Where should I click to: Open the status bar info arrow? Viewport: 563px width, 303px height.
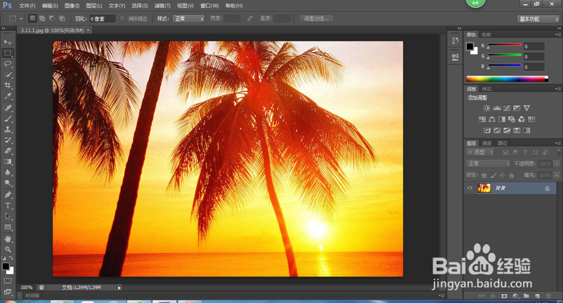(x=119, y=288)
